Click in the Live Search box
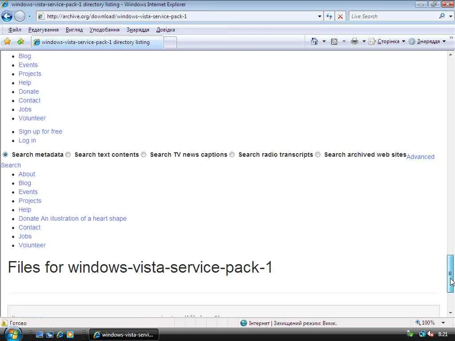455x341 pixels. tap(393, 16)
